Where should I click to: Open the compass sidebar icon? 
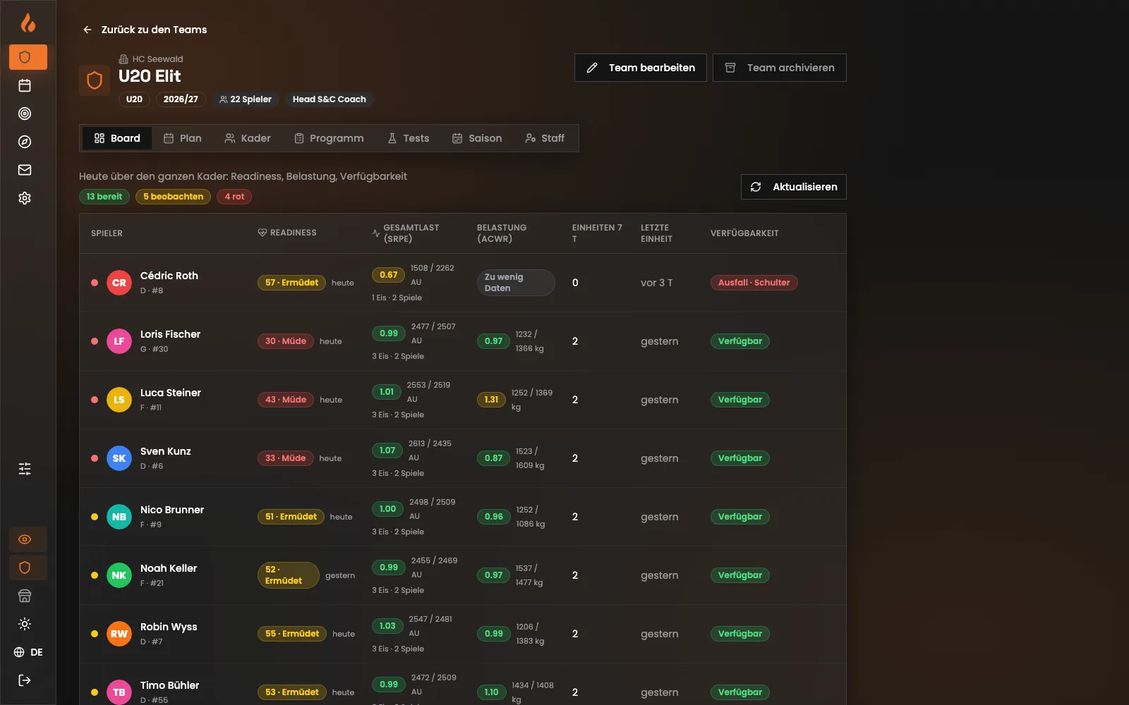pyautogui.click(x=25, y=142)
